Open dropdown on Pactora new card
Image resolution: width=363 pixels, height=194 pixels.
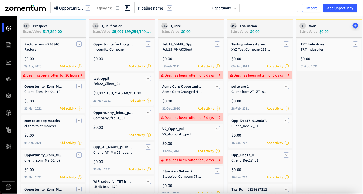coord(79,44)
